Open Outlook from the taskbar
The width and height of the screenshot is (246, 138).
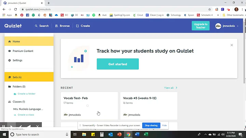(x=110, y=134)
